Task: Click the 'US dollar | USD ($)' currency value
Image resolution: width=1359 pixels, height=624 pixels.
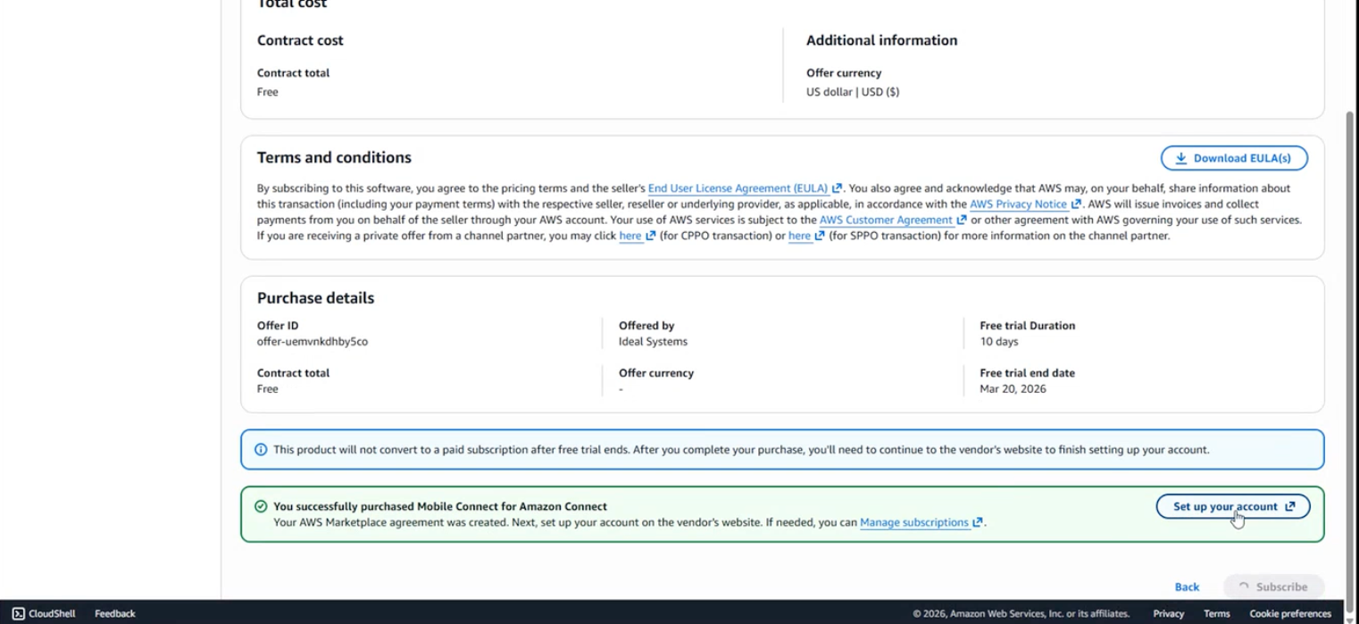Action: [853, 92]
